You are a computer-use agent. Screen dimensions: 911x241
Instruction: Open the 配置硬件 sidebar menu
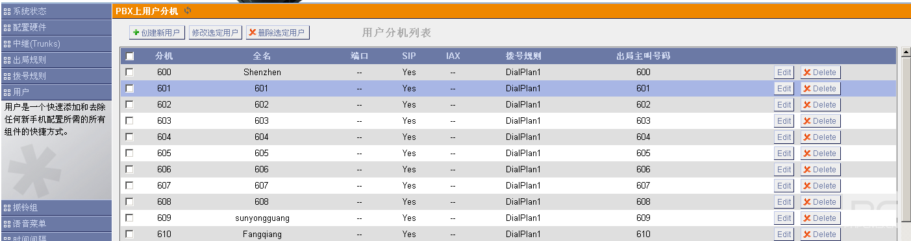56,27
